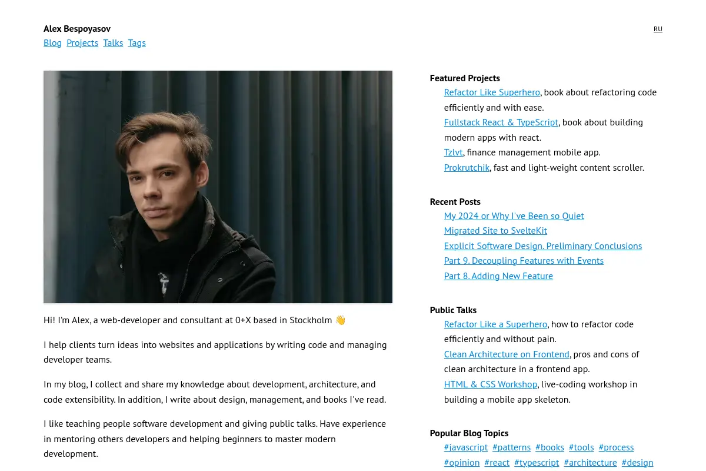Image resolution: width=706 pixels, height=471 pixels.
Task: Click the portrait photo of Alex
Action: tap(218, 187)
